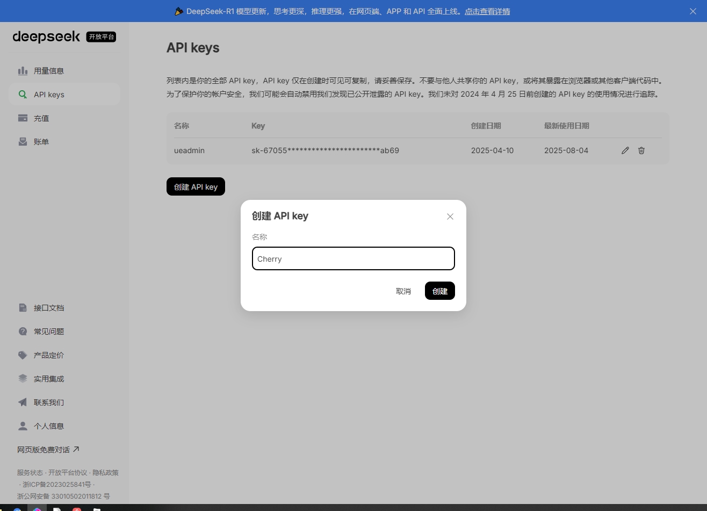The height and width of the screenshot is (511, 707).
Task: Click the 名称 label in the dialog
Action: click(x=259, y=237)
